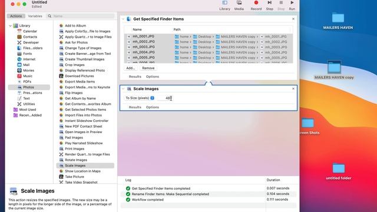Collapse Get Specified Finder Items action

[123, 19]
